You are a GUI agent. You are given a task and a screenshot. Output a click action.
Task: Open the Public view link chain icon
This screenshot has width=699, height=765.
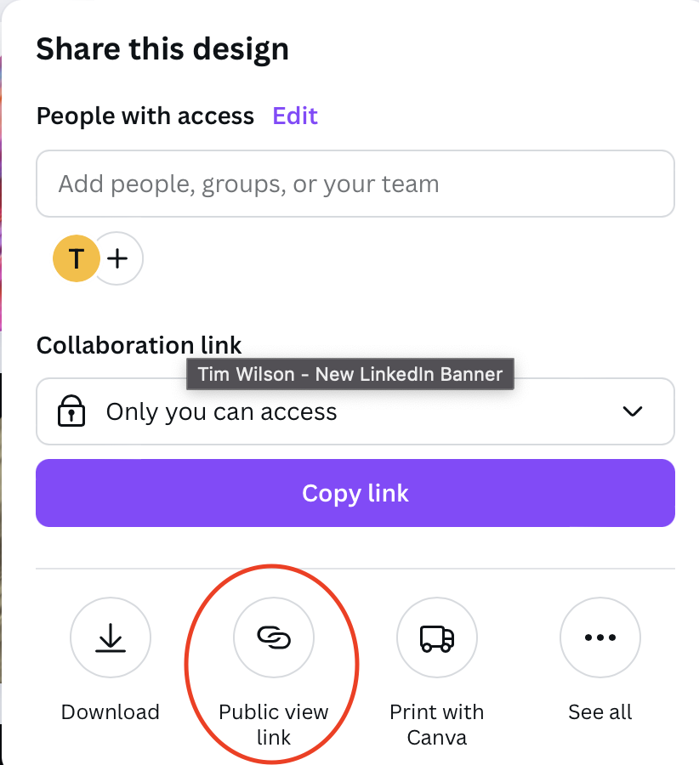click(274, 637)
